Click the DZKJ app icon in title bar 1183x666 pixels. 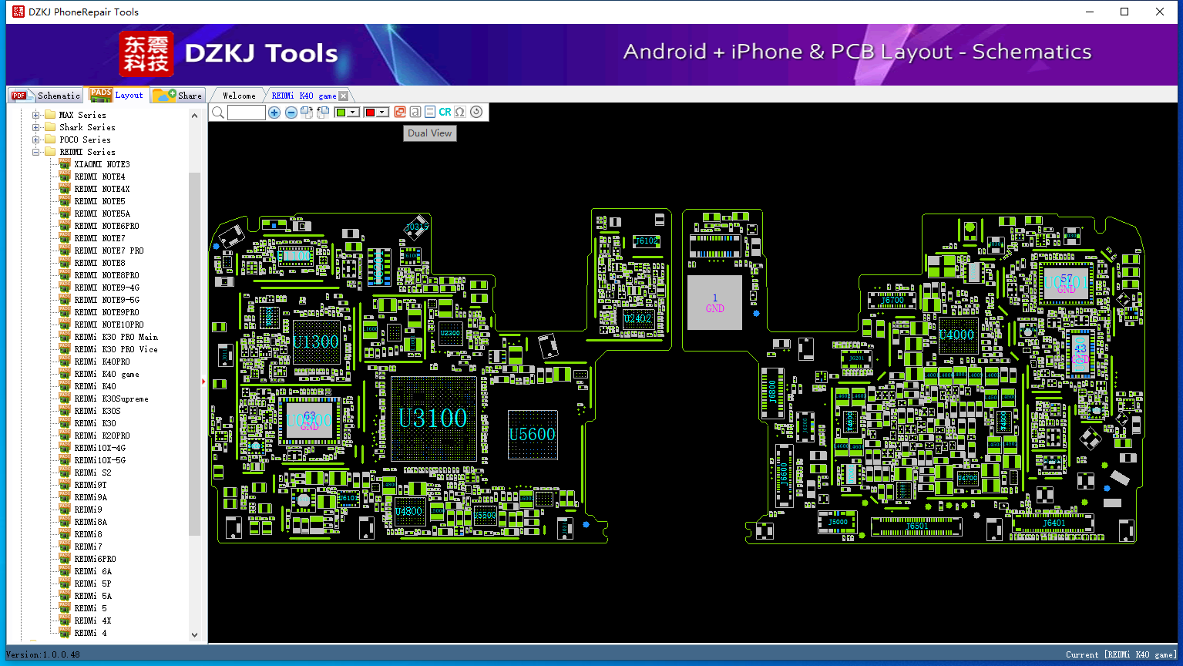pos(18,12)
